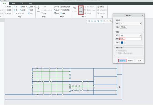
Task: Click the blue 颜色 color swatch
Action: [122, 42]
